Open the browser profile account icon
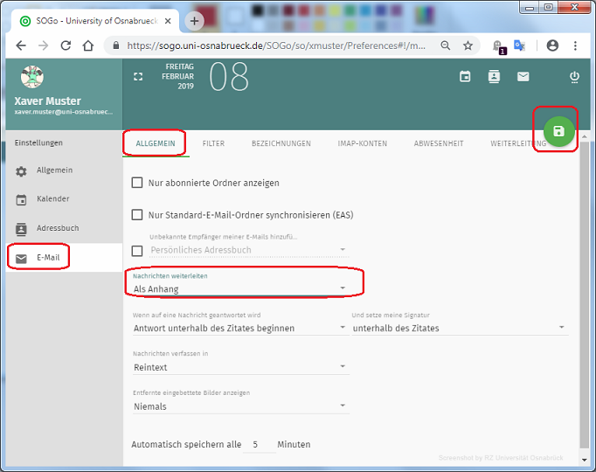596x472 pixels. click(x=552, y=45)
